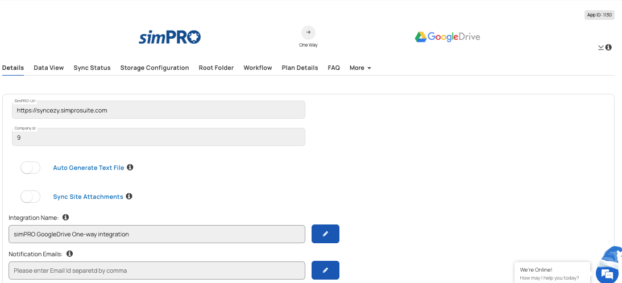The width and height of the screenshot is (622, 283).
Task: Edit the Notification Emails with pencil button
Action: [x=325, y=270]
